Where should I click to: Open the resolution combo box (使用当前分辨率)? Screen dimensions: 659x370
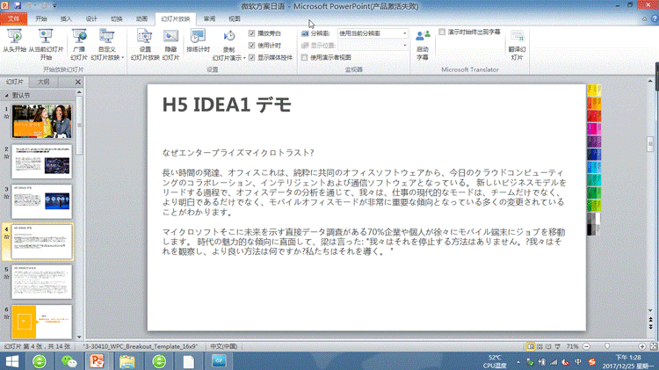pyautogui.click(x=373, y=33)
